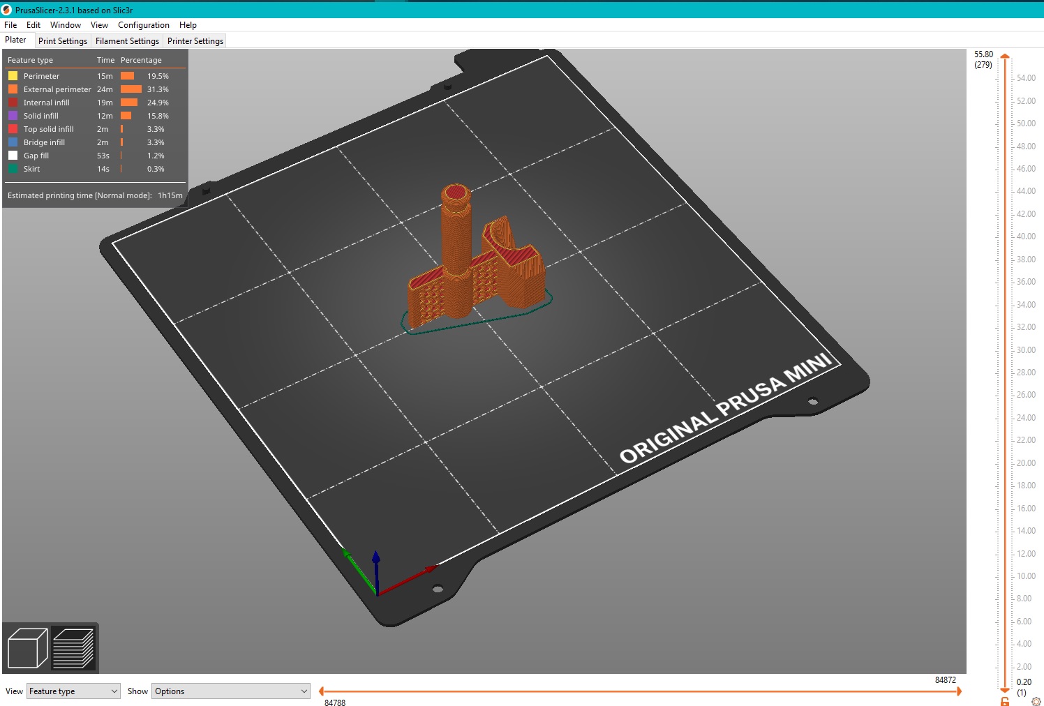Click the Internal infill legend label
Screen dimensions: 1044x706
click(46, 103)
